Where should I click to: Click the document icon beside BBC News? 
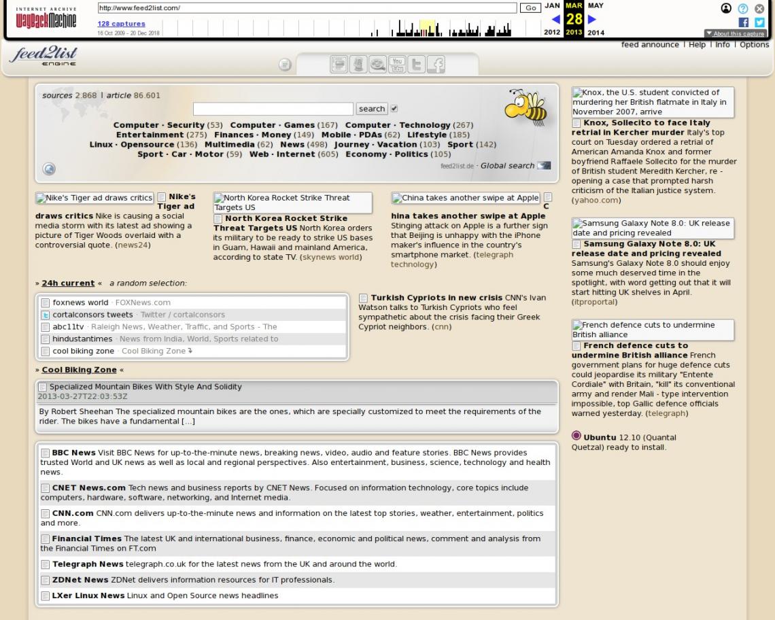point(45,453)
